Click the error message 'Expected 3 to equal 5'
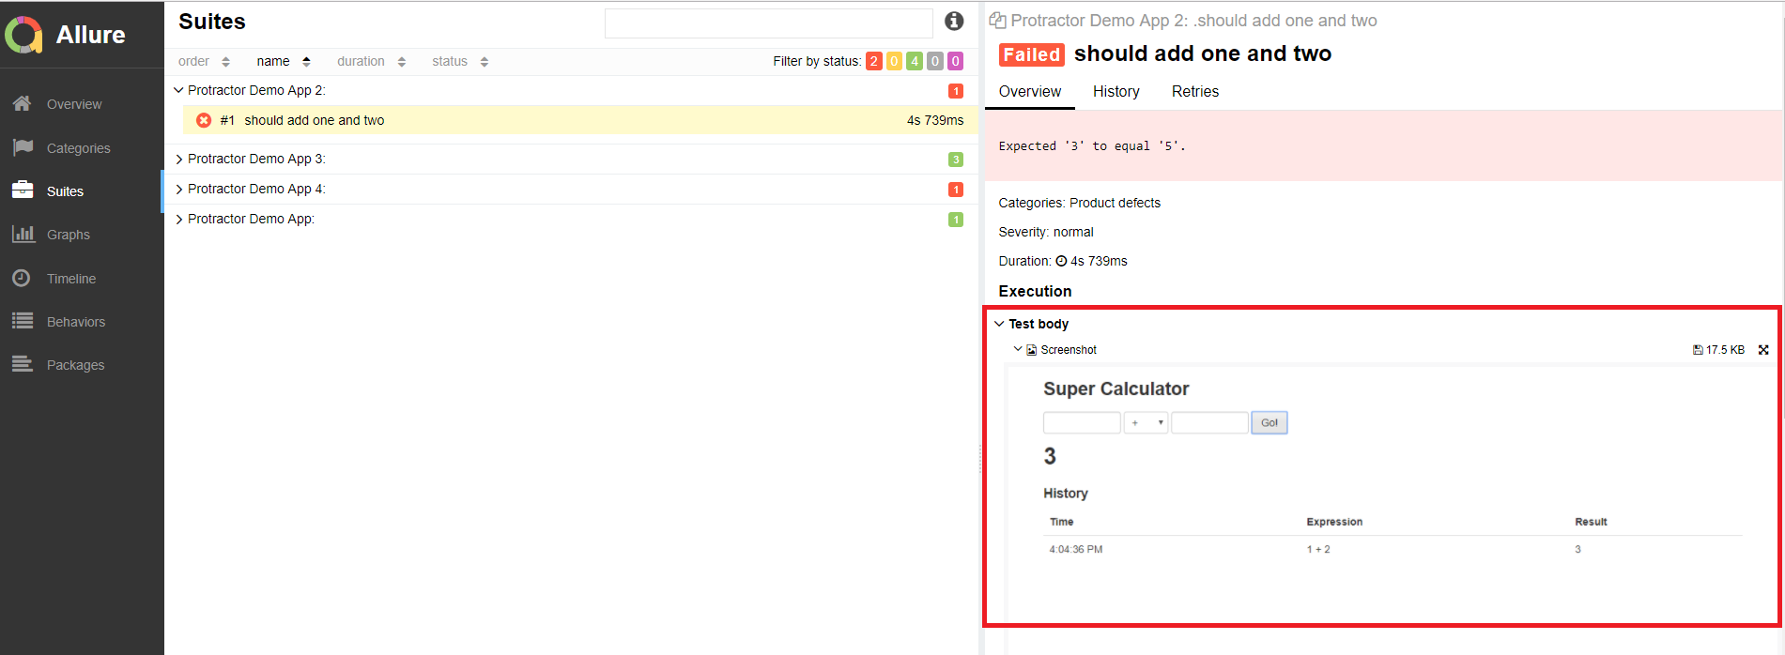The width and height of the screenshot is (1785, 655). click(x=1092, y=146)
